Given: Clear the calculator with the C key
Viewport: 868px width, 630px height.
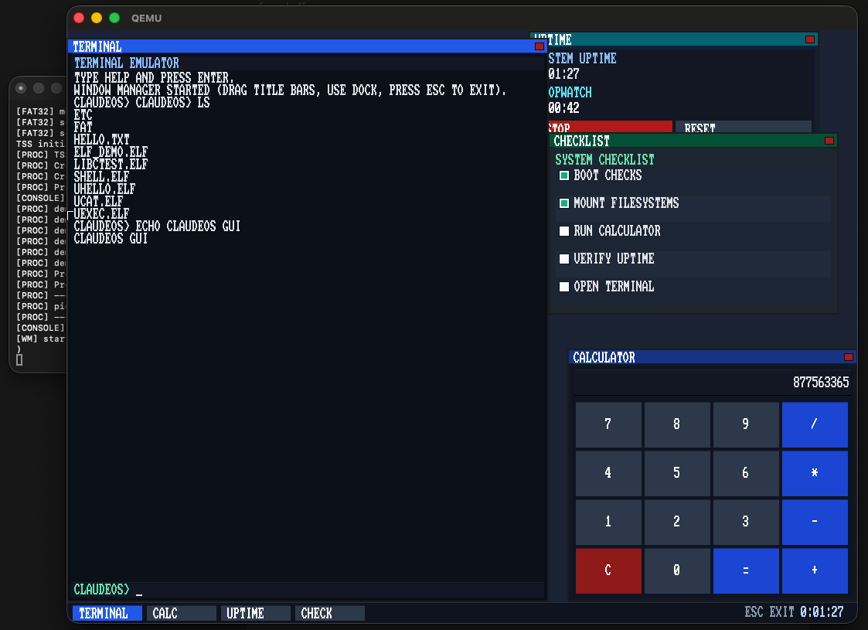Looking at the screenshot, I should click(608, 570).
